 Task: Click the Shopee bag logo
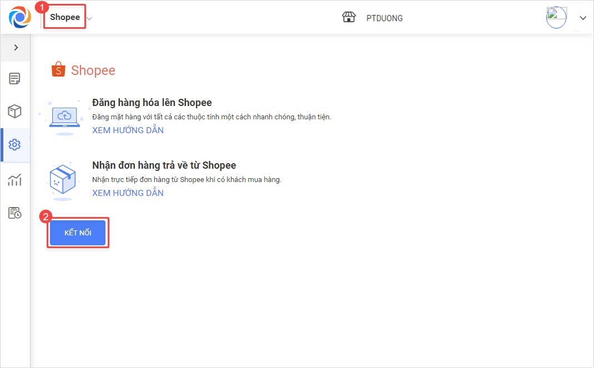58,69
